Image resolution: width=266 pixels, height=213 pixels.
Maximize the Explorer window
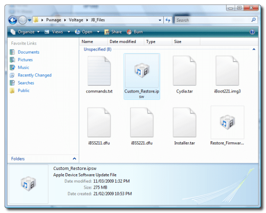(239, 8)
